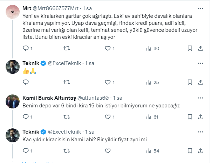Reply to Mrt's tweet about rental conditions
This screenshot has width=212, height=163.
(25, 48)
